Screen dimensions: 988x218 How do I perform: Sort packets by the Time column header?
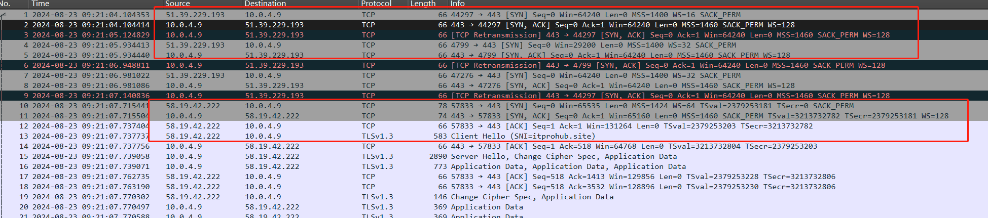[x=41, y=4]
